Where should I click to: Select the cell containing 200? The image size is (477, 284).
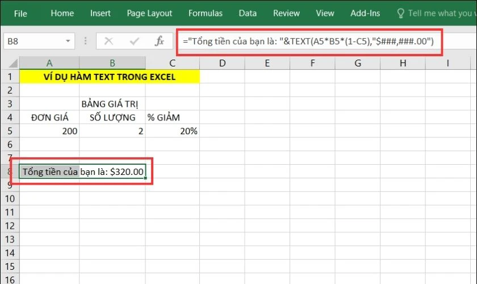49,131
